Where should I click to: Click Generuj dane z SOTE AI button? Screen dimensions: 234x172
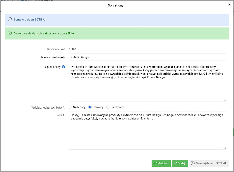[209, 163]
